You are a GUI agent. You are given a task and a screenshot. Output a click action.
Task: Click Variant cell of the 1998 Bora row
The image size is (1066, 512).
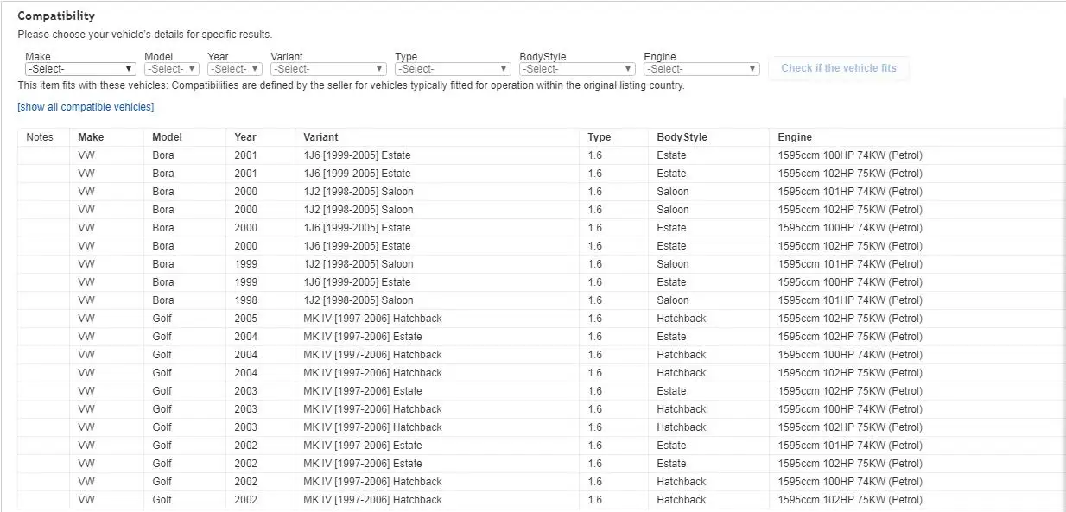(438, 300)
